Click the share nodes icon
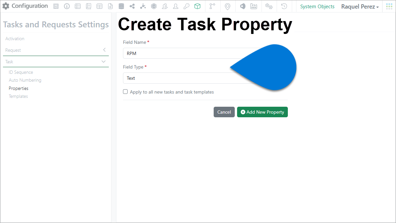Image resolution: width=396 pixels, height=223 pixels. pos(132,6)
